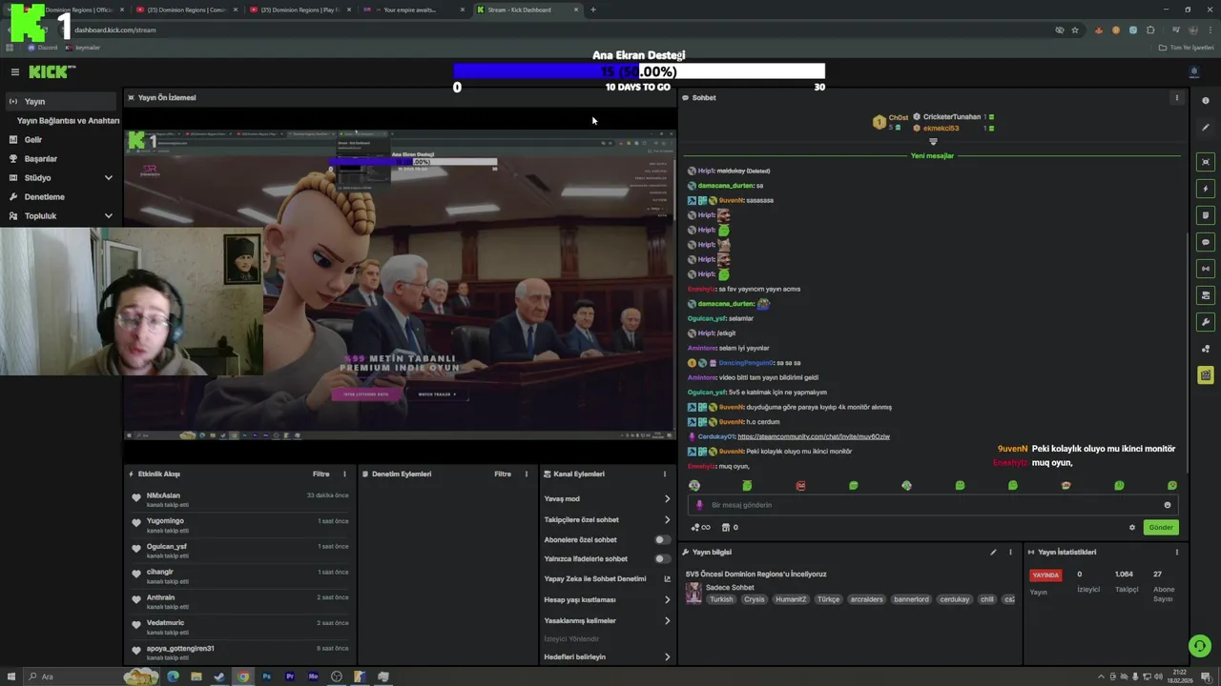
Task: Click the Turkish tag
Action: (x=721, y=599)
